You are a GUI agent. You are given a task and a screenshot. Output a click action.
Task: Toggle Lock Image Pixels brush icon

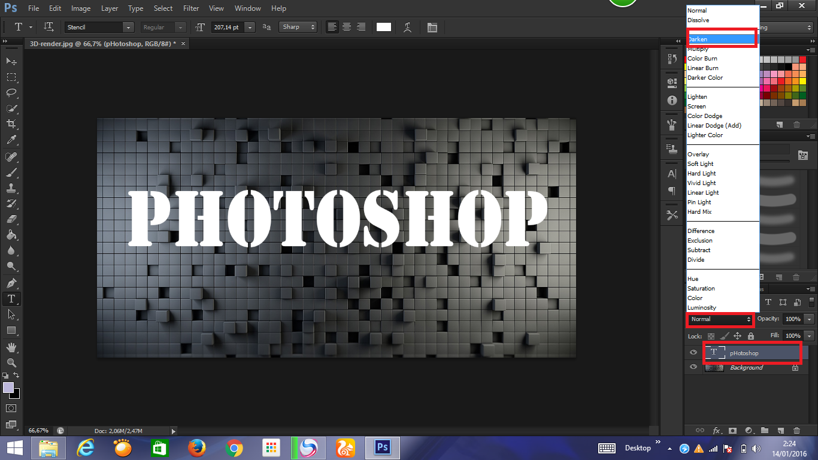coord(725,336)
